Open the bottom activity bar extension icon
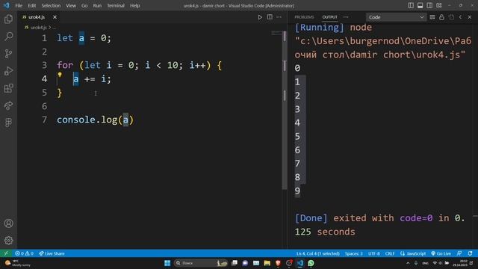The height and width of the screenshot is (269, 478). (8, 123)
